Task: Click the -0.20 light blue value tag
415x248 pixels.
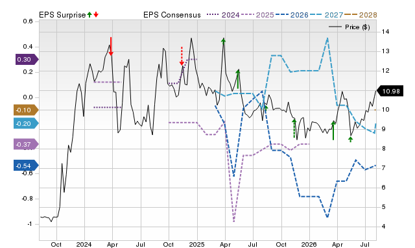Action: click(26, 123)
